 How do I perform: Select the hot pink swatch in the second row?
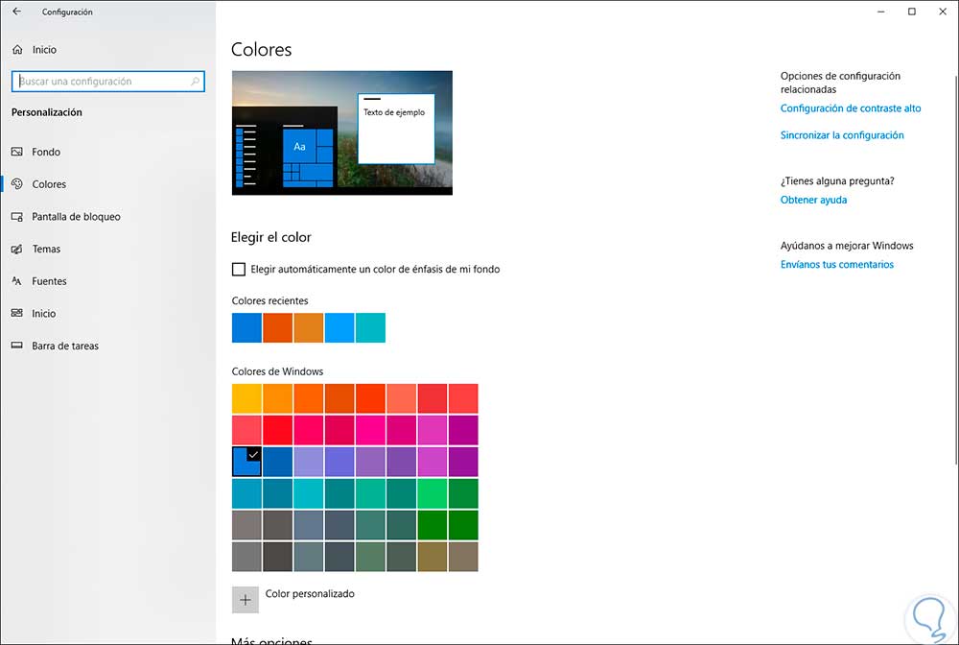click(370, 430)
